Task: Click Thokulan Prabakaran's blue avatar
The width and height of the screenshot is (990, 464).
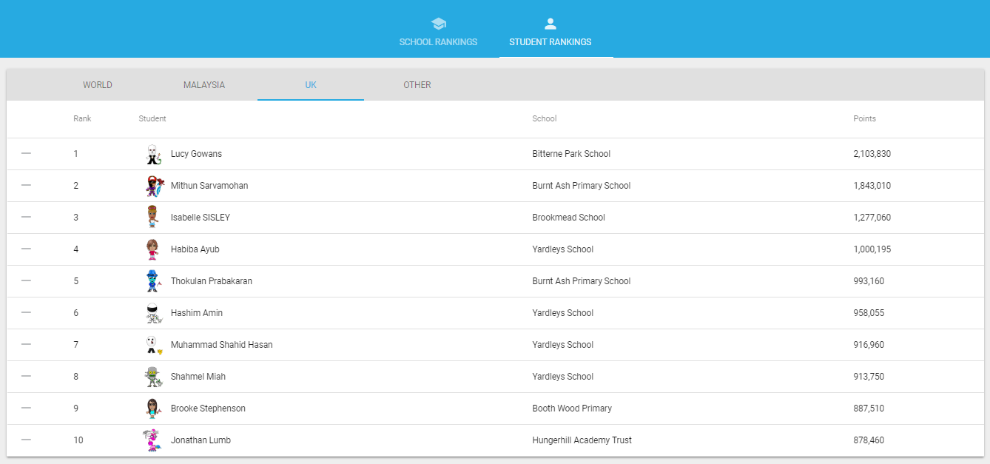Action: coord(153,281)
